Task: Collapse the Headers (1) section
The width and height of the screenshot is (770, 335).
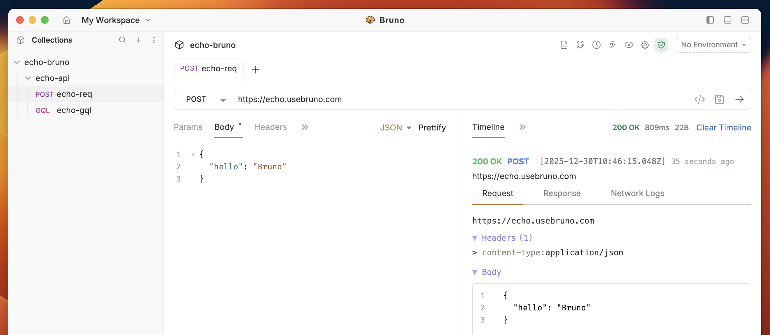Action: [502, 238]
